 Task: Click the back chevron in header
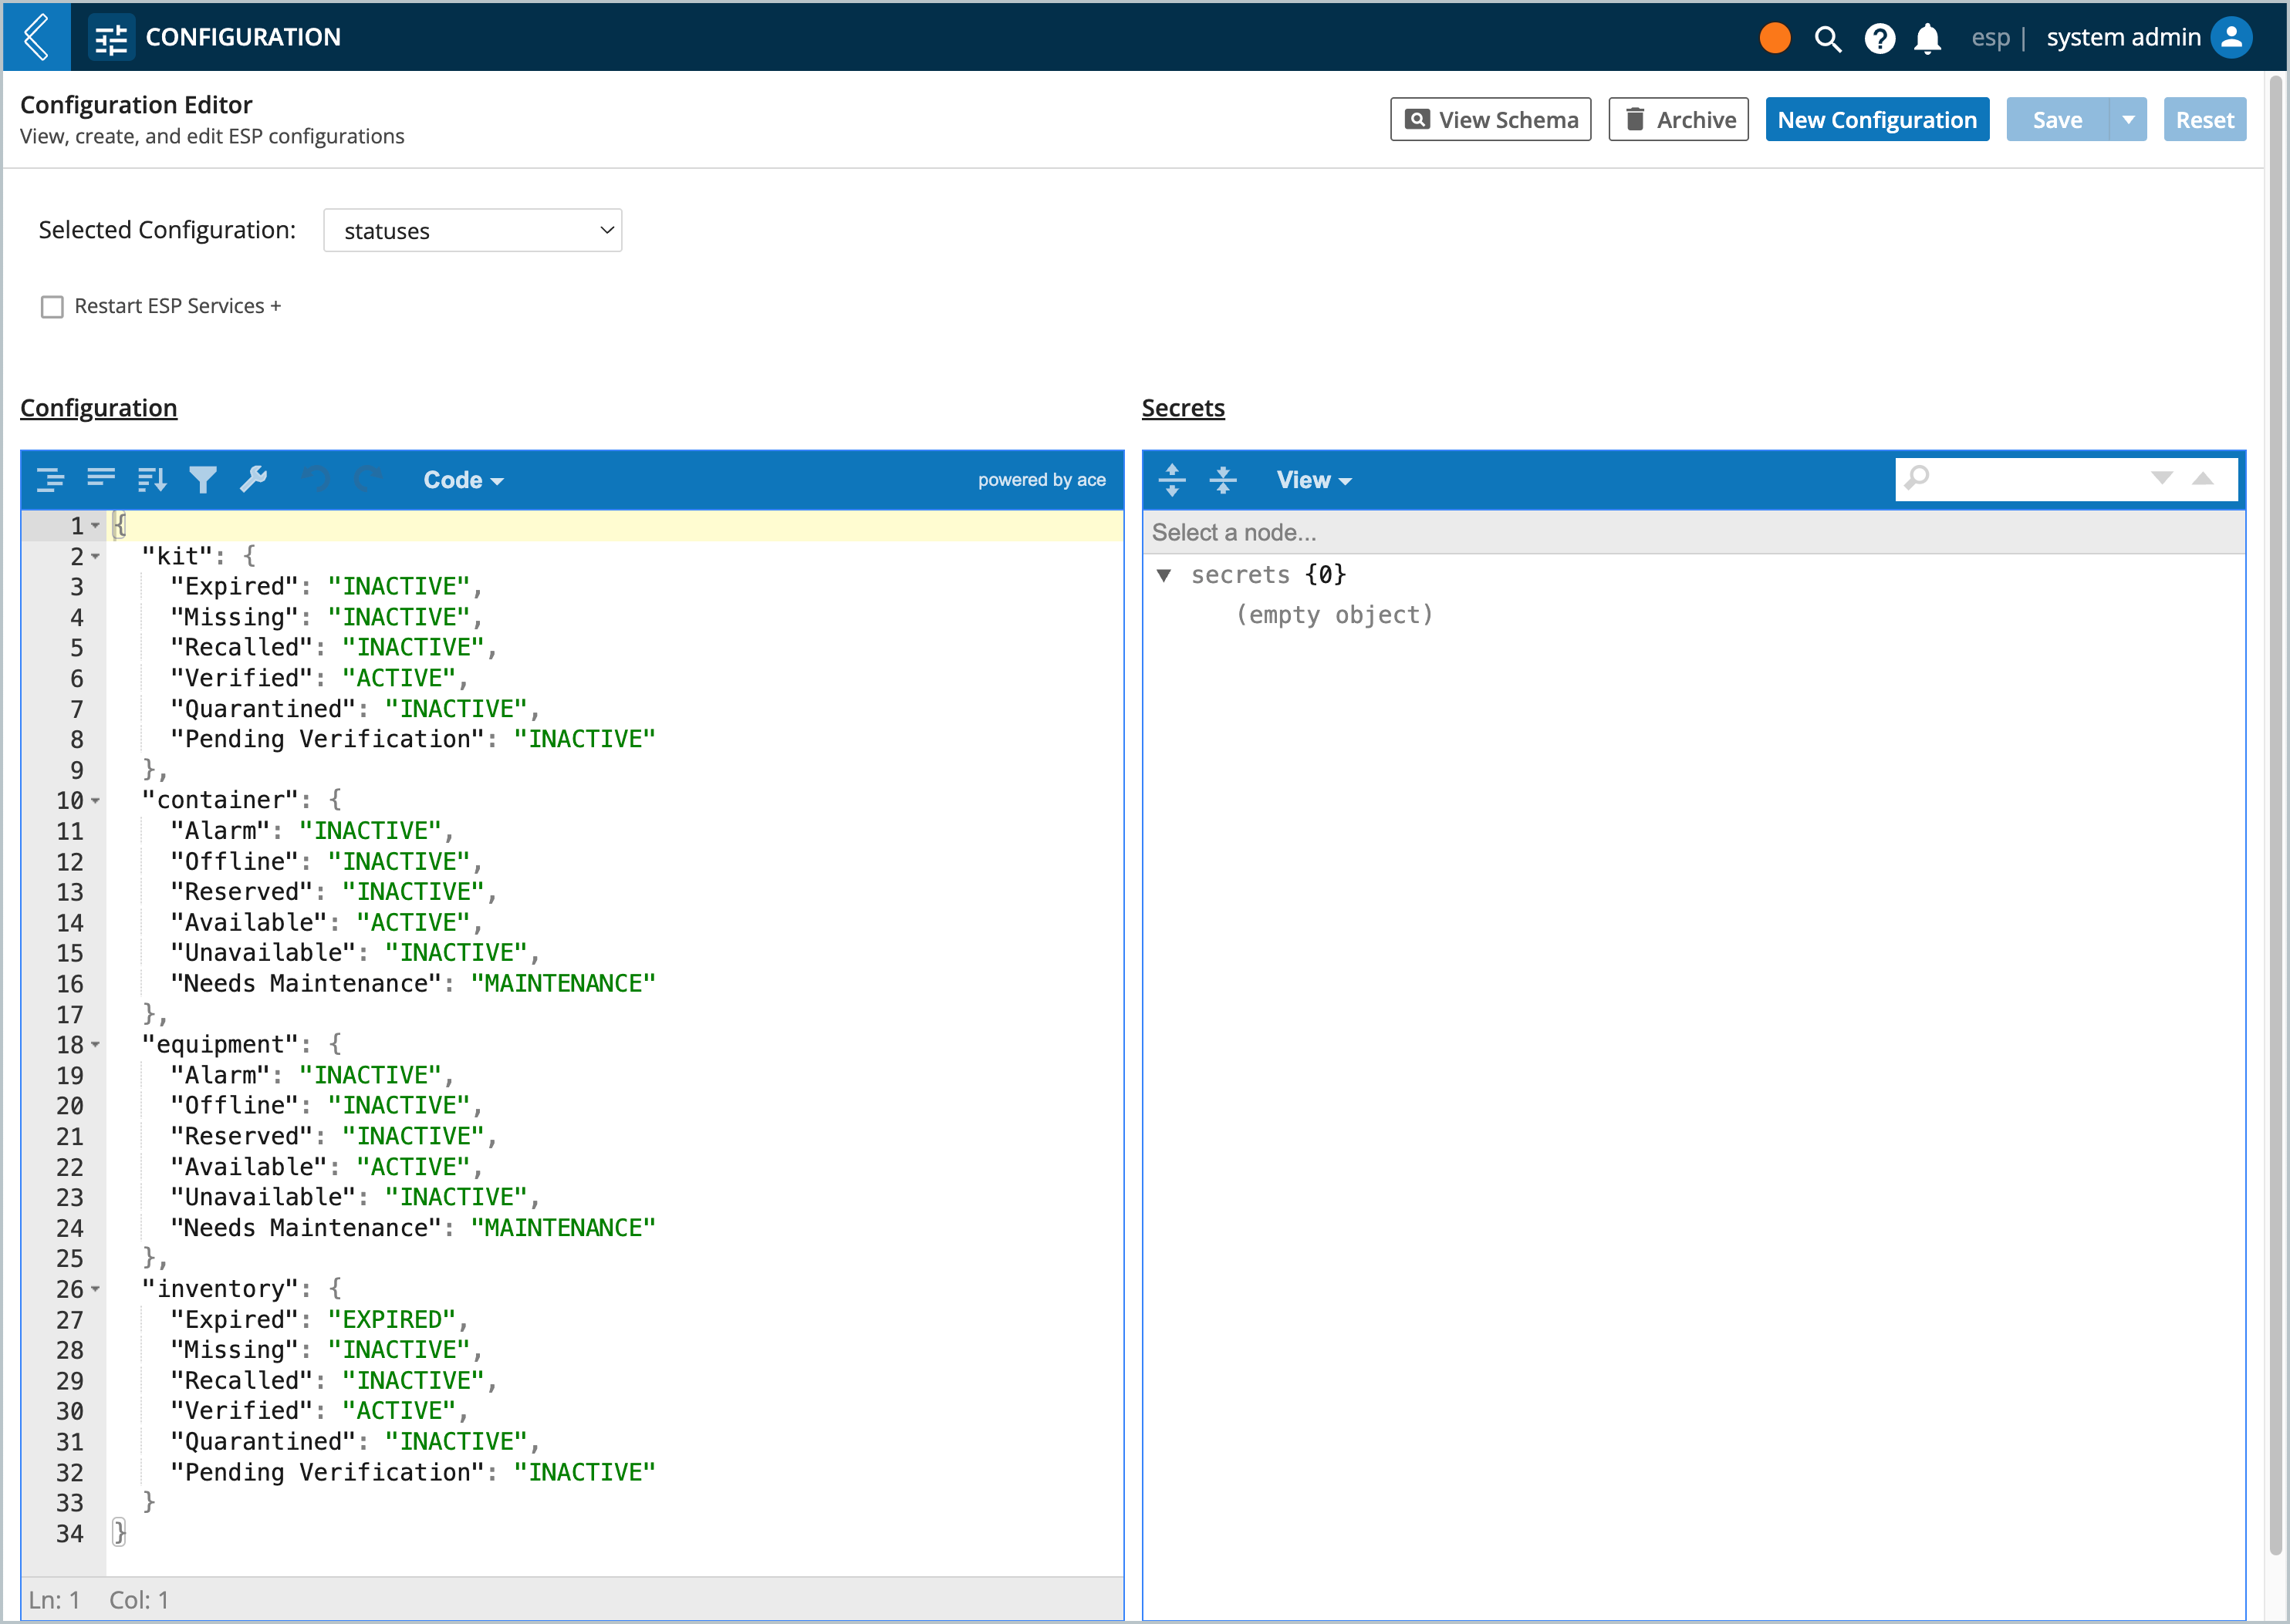pyautogui.click(x=37, y=37)
